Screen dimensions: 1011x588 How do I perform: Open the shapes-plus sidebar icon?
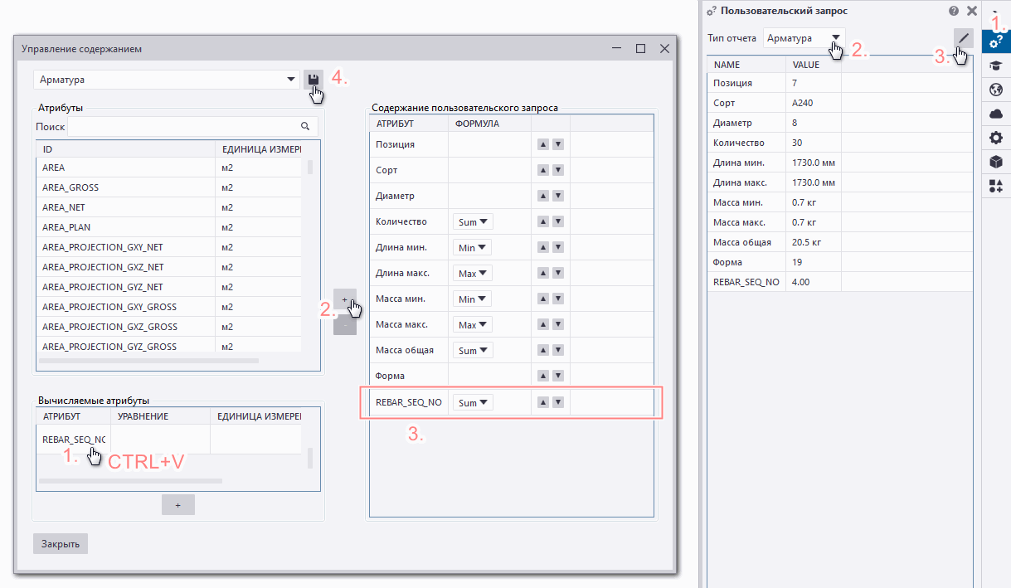996,186
